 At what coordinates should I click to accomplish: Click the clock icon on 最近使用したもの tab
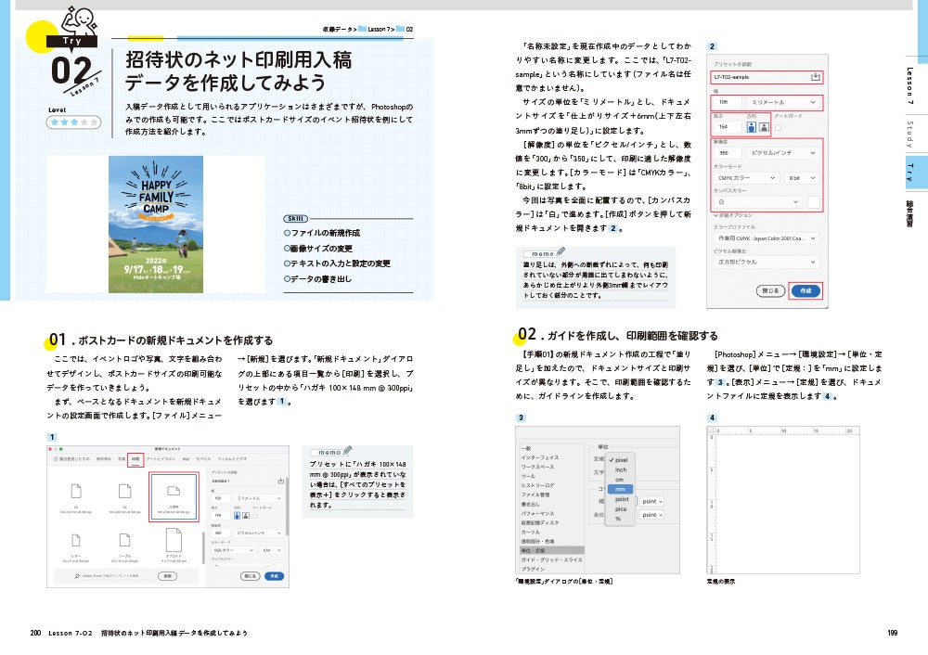pos(56,458)
